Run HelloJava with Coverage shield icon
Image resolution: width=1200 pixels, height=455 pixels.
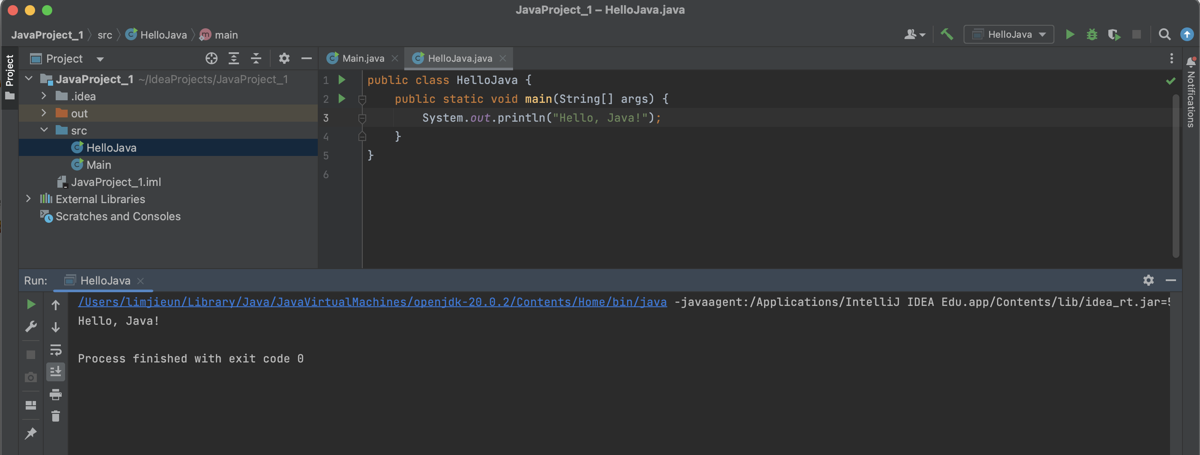[x=1114, y=35]
